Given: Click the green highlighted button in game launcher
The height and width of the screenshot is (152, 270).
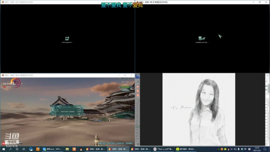Looking at the screenshot, I should pos(125,88).
